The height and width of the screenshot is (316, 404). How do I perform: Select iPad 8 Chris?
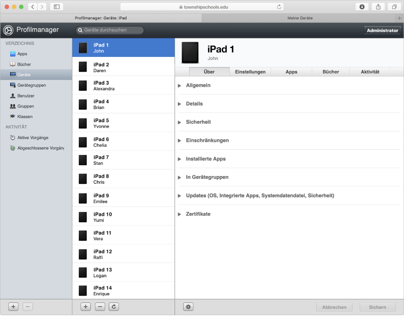(x=124, y=179)
